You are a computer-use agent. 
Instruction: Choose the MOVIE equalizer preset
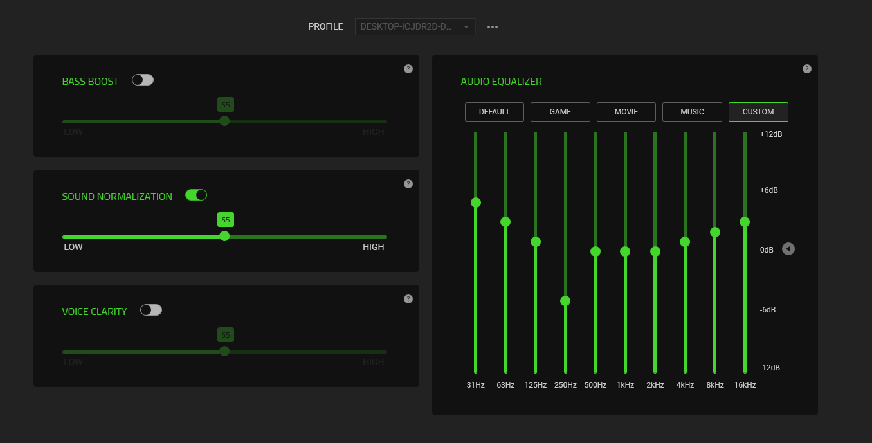click(x=626, y=112)
